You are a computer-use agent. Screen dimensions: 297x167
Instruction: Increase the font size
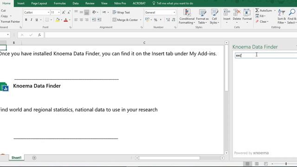[x=64, y=13]
